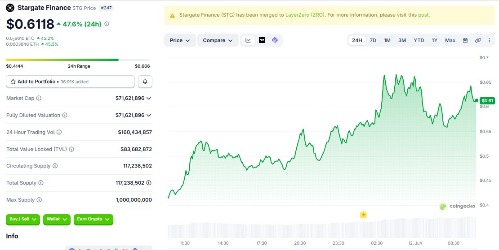Click the $83,682,872 TVL value
Screen dimensions: 499x250
coord(136,149)
